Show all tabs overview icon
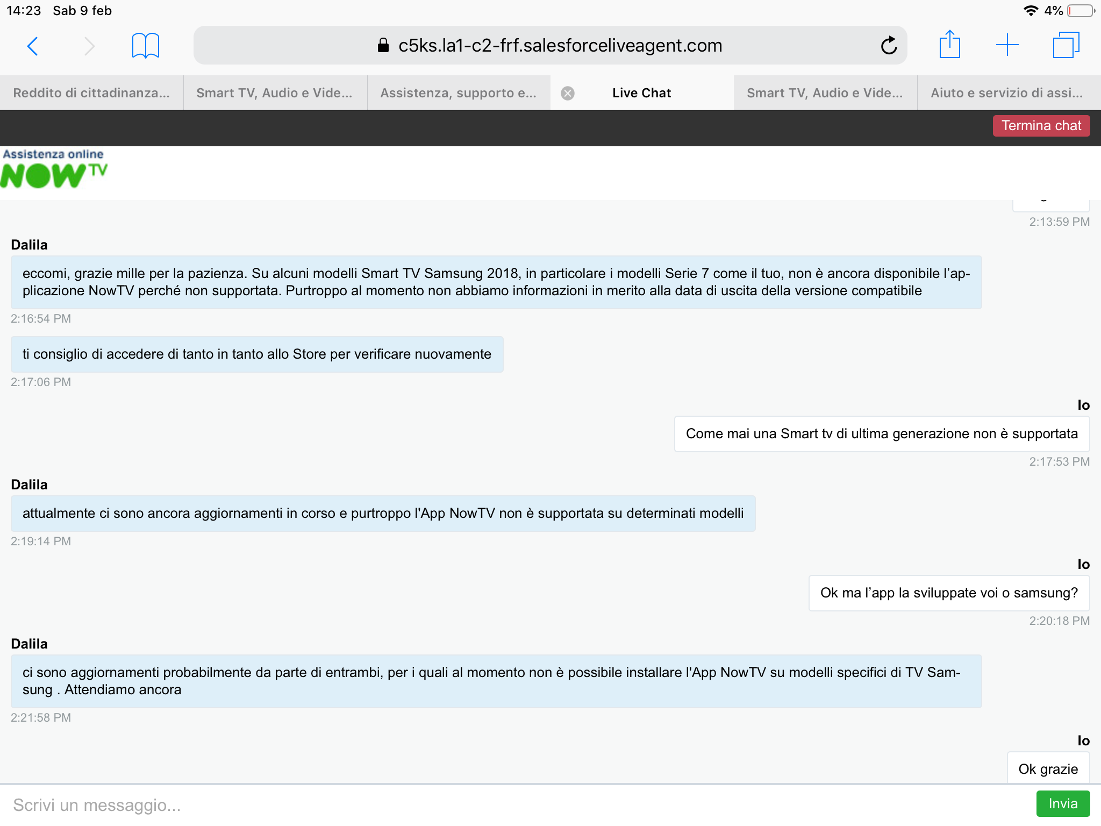Viewport: 1101px width, 826px height. point(1066,45)
